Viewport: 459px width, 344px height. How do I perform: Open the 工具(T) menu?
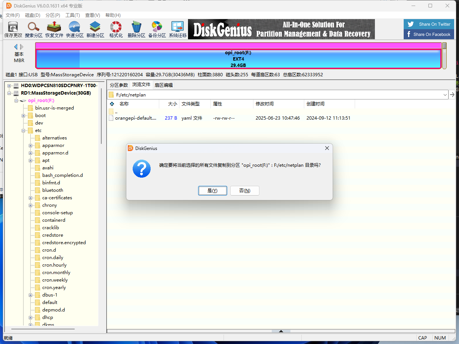coord(73,15)
